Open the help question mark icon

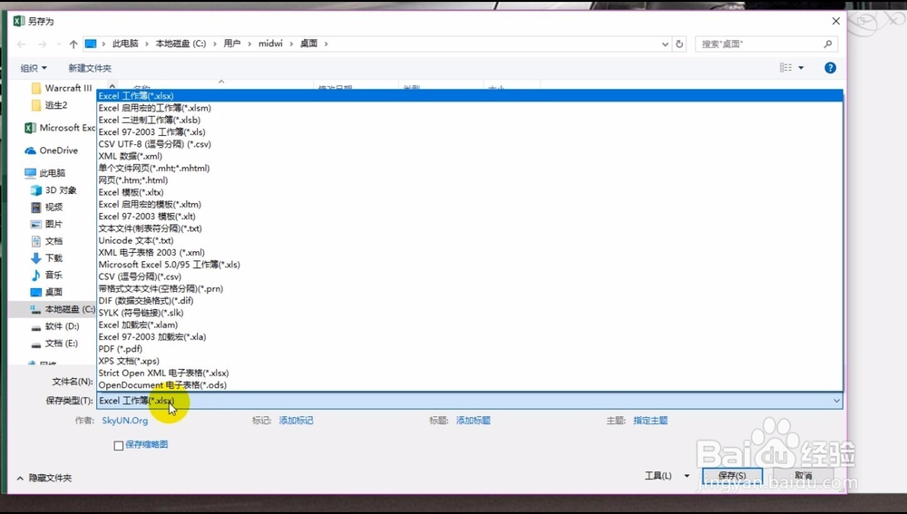pos(830,68)
